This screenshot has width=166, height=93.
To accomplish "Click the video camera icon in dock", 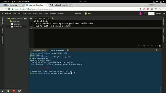I will coord(20,91).
